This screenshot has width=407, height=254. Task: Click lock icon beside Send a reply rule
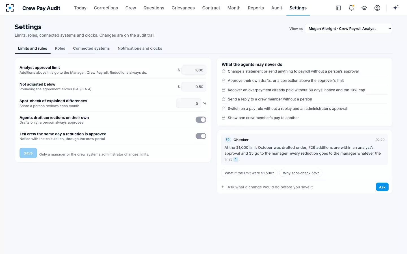tap(224, 99)
